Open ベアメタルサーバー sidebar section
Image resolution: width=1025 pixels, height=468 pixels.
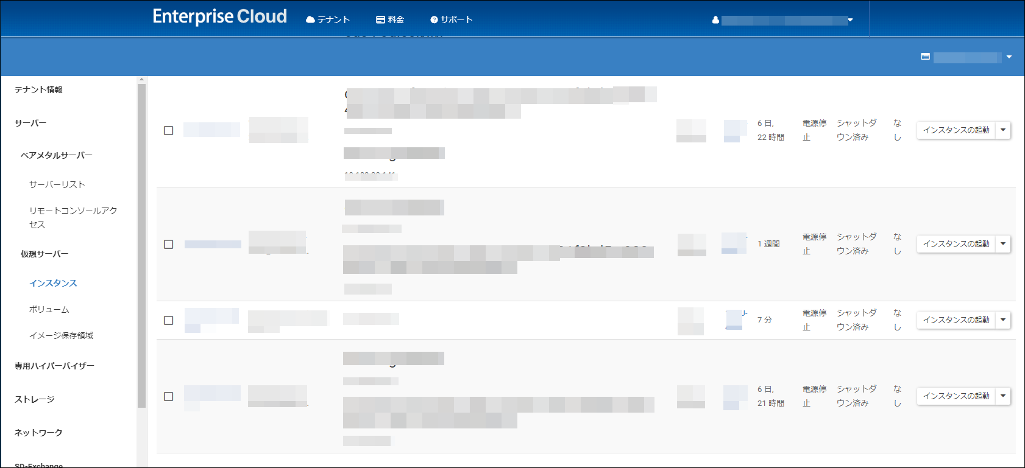[x=57, y=155]
